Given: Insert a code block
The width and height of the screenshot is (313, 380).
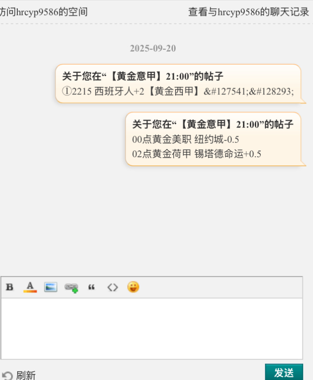Looking at the screenshot, I should pyautogui.click(x=113, y=288).
